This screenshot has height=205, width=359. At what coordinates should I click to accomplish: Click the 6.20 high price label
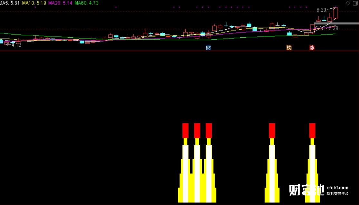pyautogui.click(x=321, y=10)
